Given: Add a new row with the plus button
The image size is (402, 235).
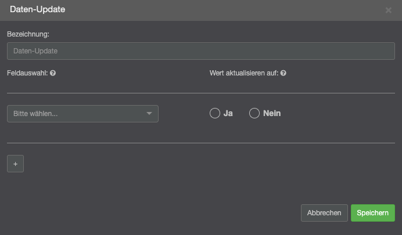Looking at the screenshot, I should point(15,164).
